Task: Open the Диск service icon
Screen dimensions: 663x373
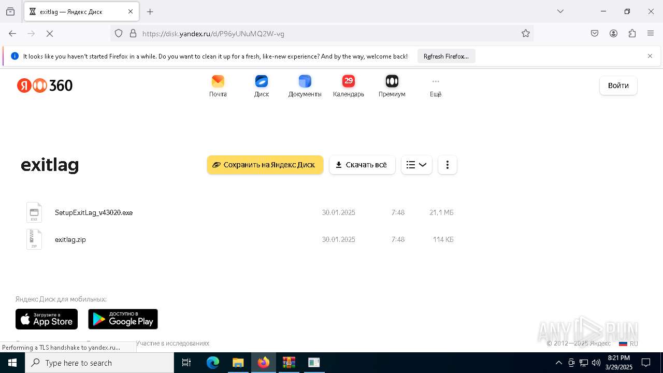Action: [x=262, y=86]
